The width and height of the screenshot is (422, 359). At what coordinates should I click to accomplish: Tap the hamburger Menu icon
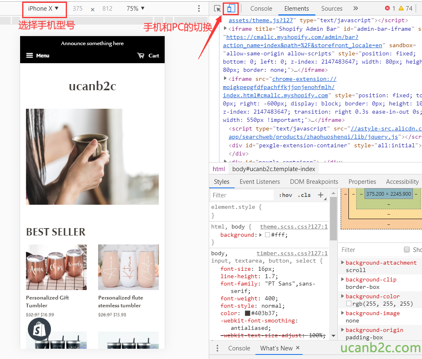[x=29, y=55]
